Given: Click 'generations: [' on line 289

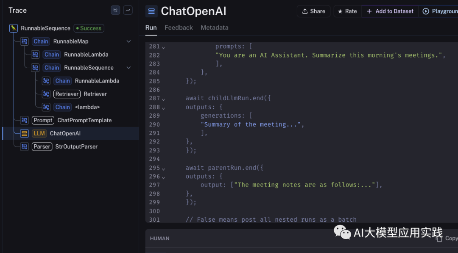Looking at the screenshot, I should [226, 116].
